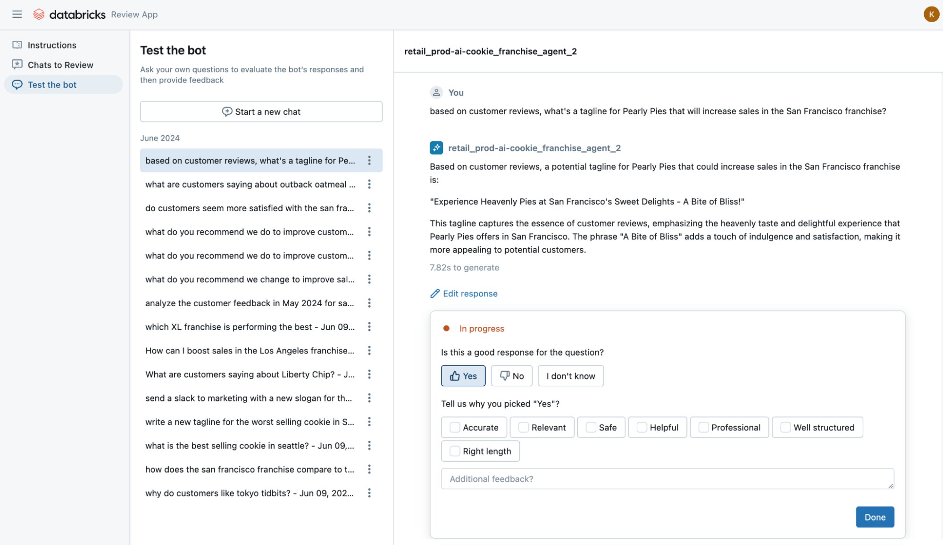Focus the Additional feedback text field
Image resolution: width=943 pixels, height=545 pixels.
point(667,479)
